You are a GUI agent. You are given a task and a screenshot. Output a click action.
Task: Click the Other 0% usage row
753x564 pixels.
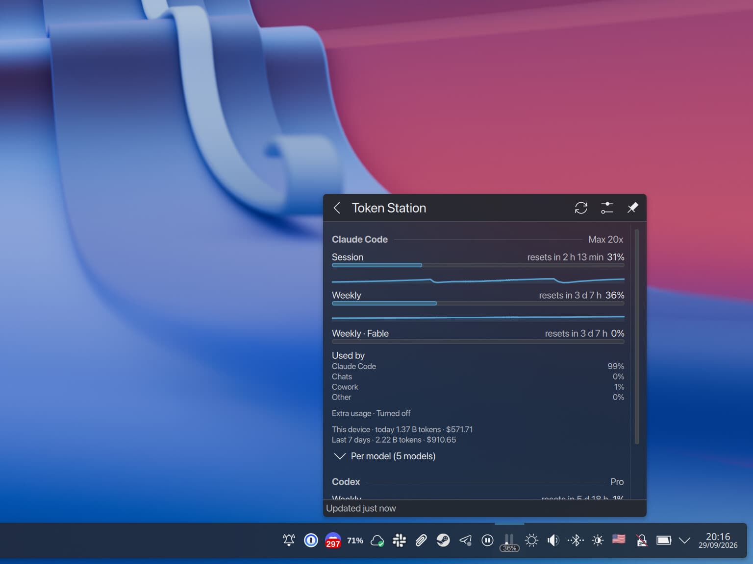(x=478, y=397)
